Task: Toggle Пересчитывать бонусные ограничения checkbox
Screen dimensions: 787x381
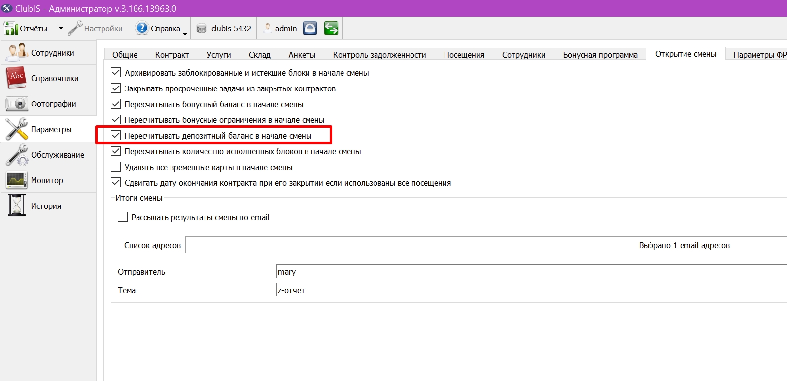Action: pos(116,120)
